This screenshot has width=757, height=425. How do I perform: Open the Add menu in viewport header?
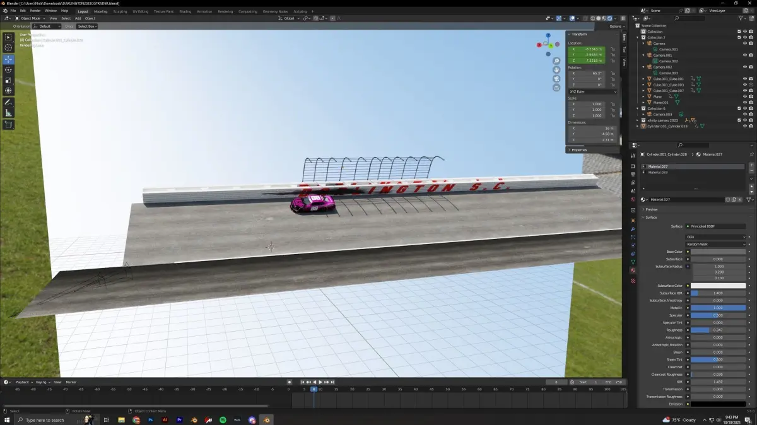(x=78, y=18)
